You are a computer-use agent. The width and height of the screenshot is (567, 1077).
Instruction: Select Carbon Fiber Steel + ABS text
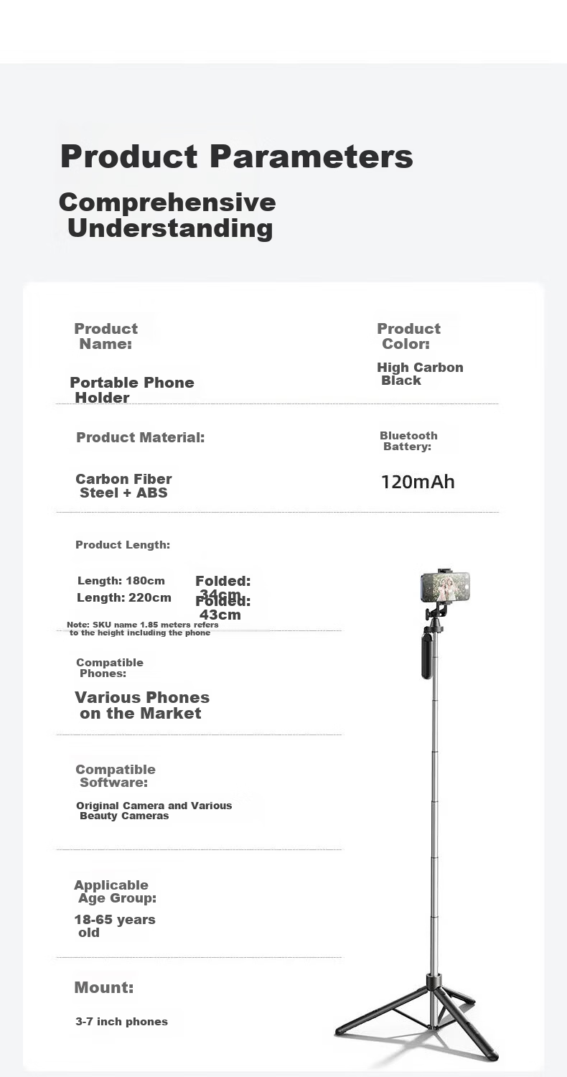[x=123, y=485]
